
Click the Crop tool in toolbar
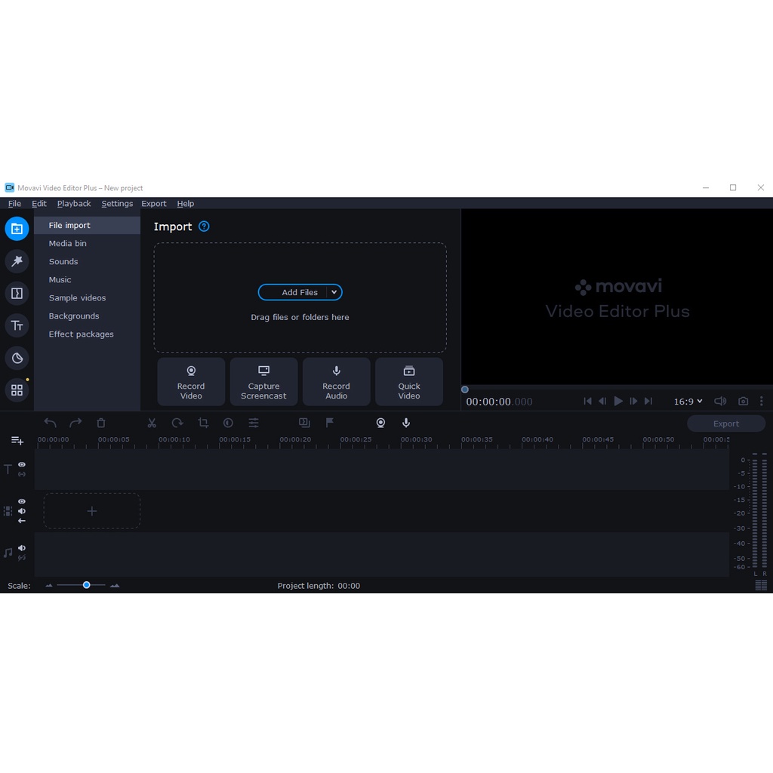[x=203, y=423]
